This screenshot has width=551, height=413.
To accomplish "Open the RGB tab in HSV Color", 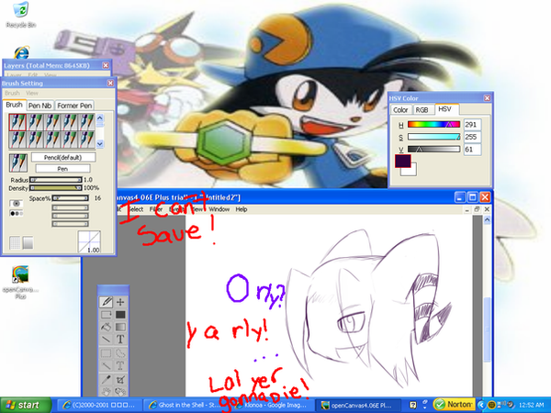I will point(422,109).
